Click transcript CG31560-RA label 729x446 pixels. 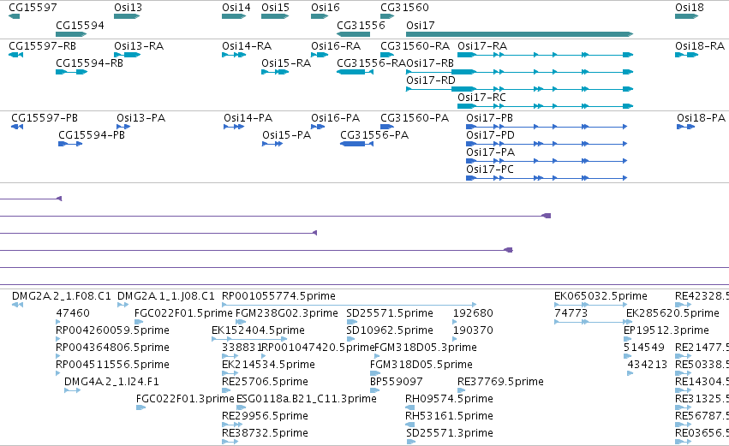pos(415,46)
